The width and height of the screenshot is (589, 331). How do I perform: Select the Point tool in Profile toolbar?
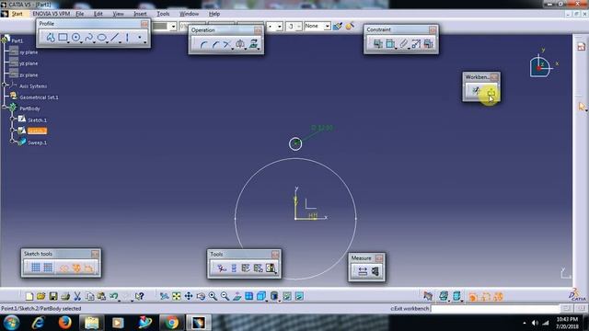140,37
